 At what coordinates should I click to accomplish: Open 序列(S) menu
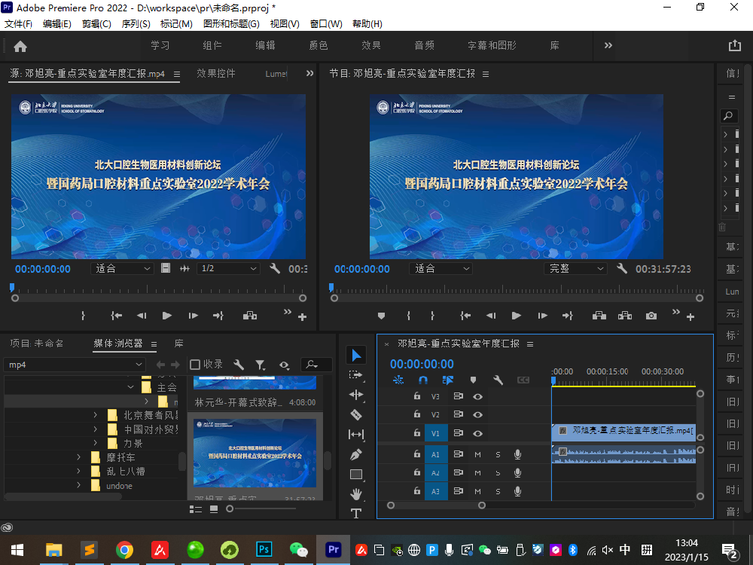click(x=136, y=24)
